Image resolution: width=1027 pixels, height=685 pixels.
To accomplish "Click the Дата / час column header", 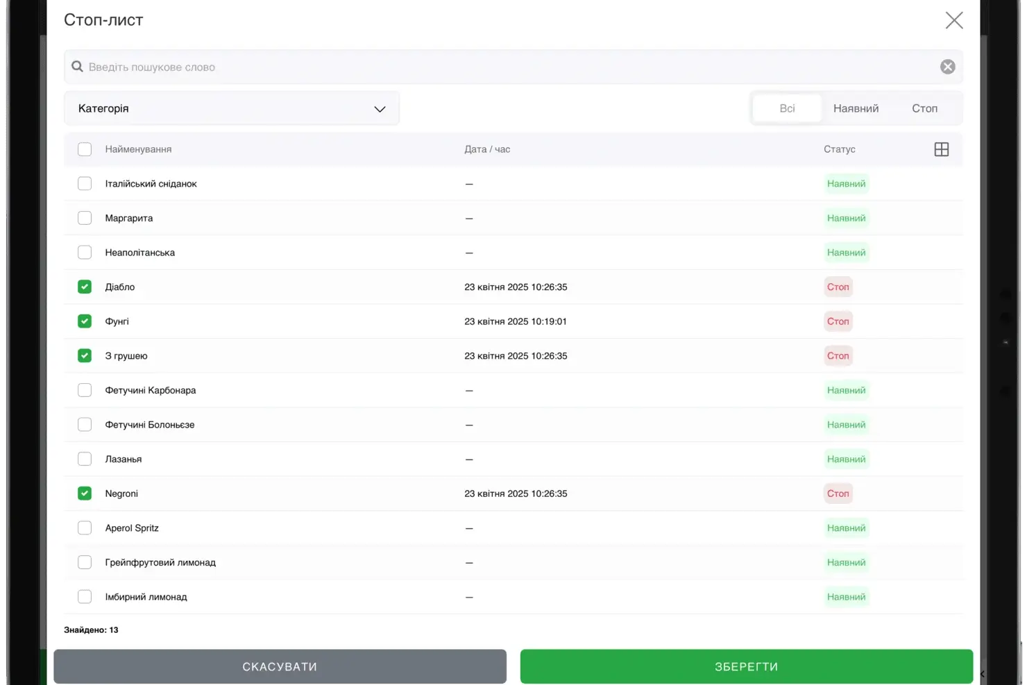I will (487, 149).
